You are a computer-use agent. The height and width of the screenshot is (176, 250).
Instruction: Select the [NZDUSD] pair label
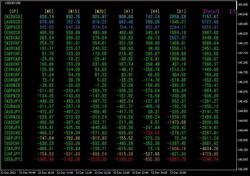point(13,17)
